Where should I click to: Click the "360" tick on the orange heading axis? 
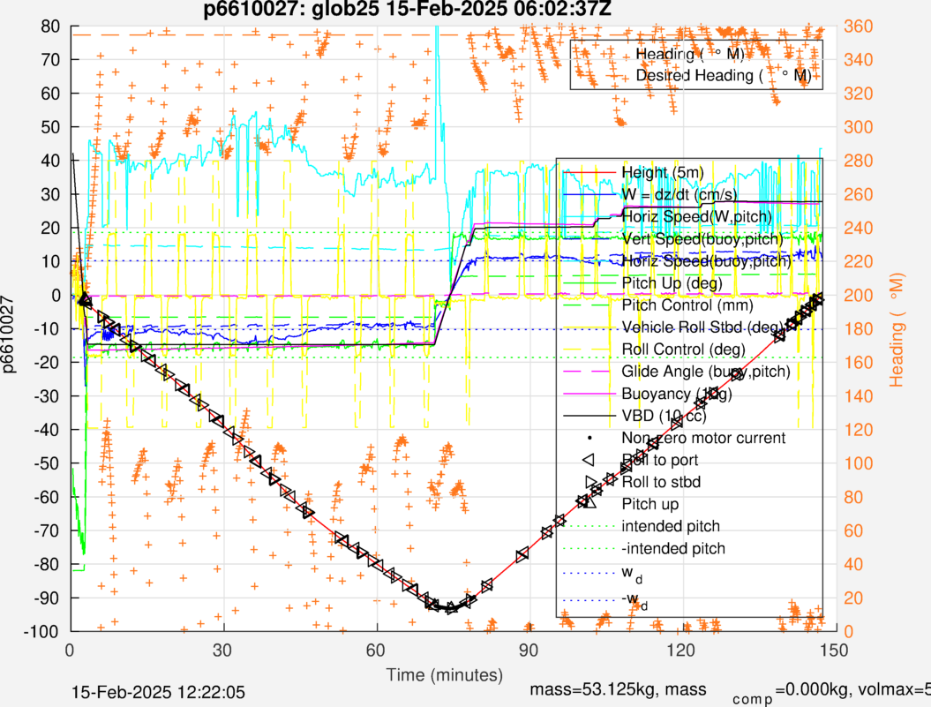click(x=858, y=26)
